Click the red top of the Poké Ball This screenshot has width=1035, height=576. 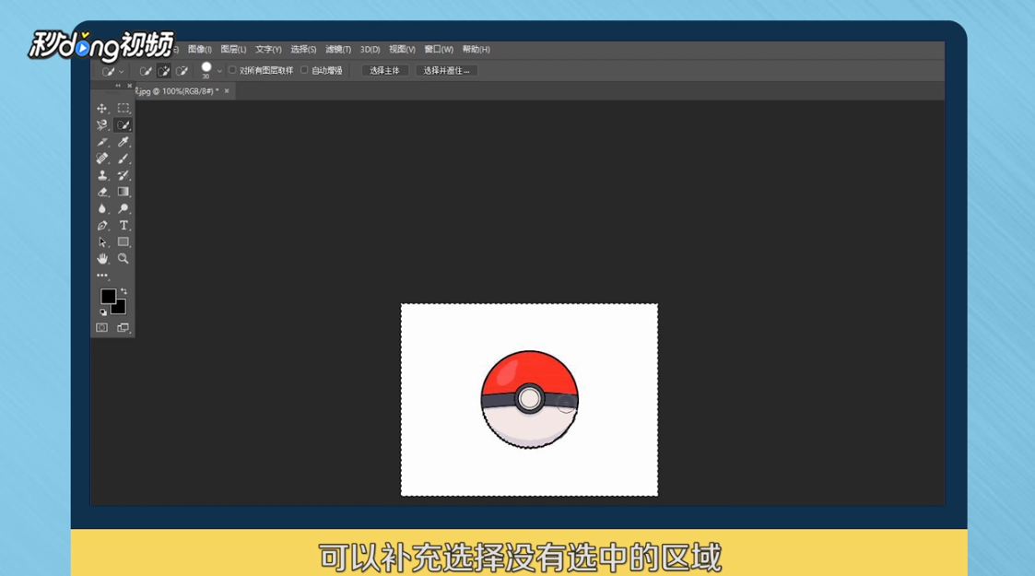529,370
